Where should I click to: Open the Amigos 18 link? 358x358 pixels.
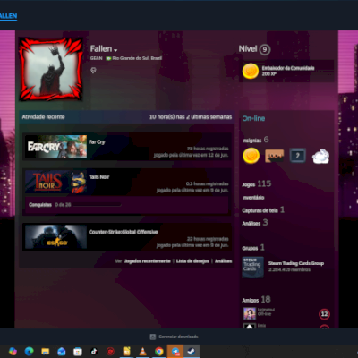[256, 299]
